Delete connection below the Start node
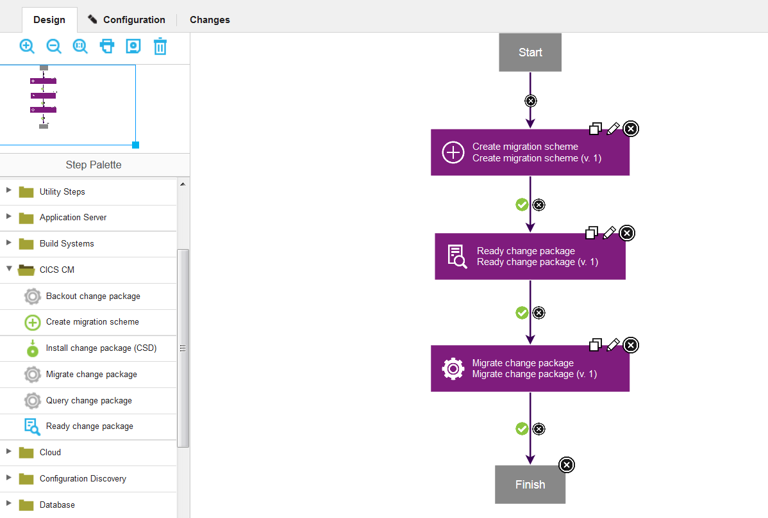The height and width of the screenshot is (518, 768). [530, 101]
